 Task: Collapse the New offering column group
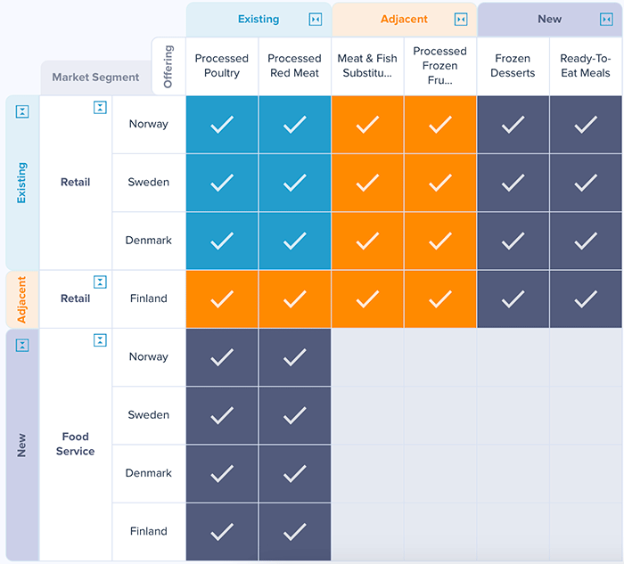click(x=606, y=20)
